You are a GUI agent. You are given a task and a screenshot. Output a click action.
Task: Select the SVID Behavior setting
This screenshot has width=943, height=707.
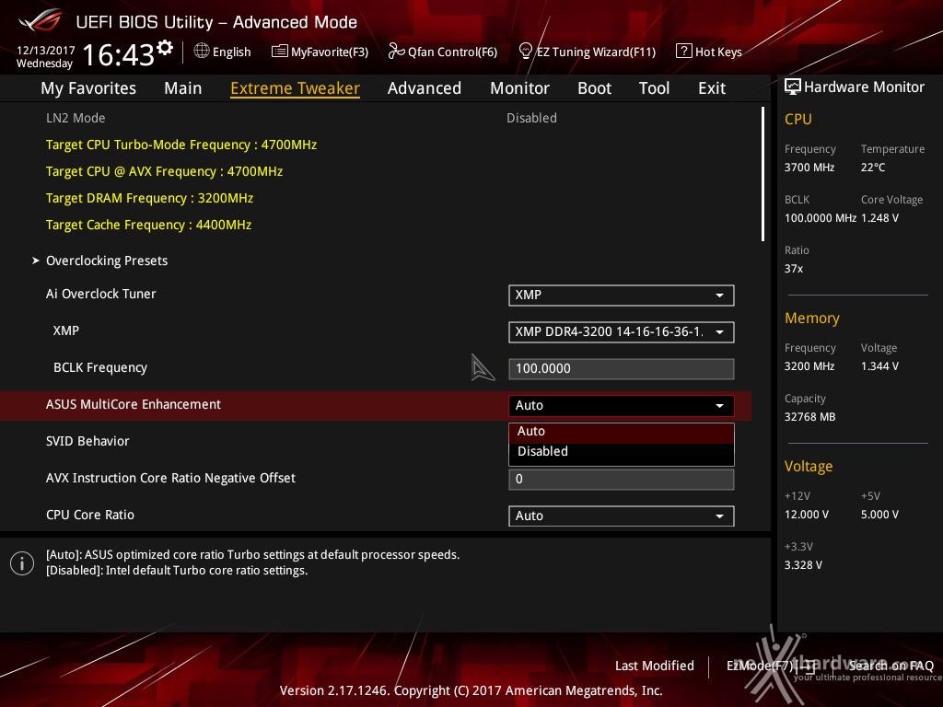click(87, 441)
